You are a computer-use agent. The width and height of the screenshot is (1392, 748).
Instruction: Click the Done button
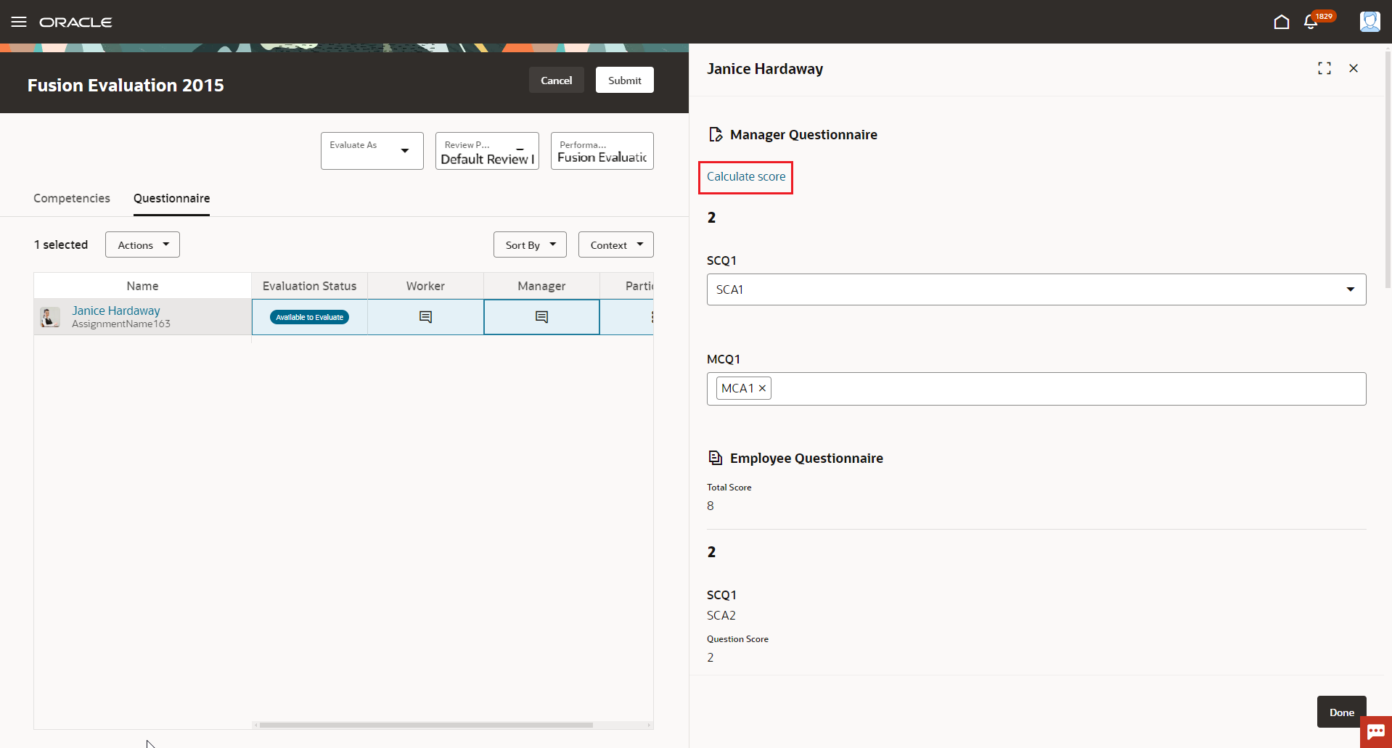(1342, 712)
